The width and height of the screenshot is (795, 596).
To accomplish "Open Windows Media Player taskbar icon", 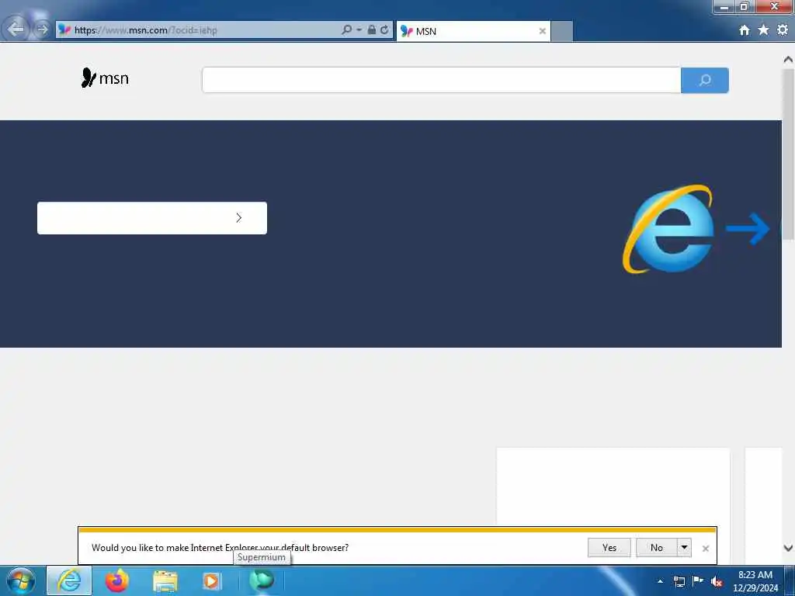I will 211,581.
